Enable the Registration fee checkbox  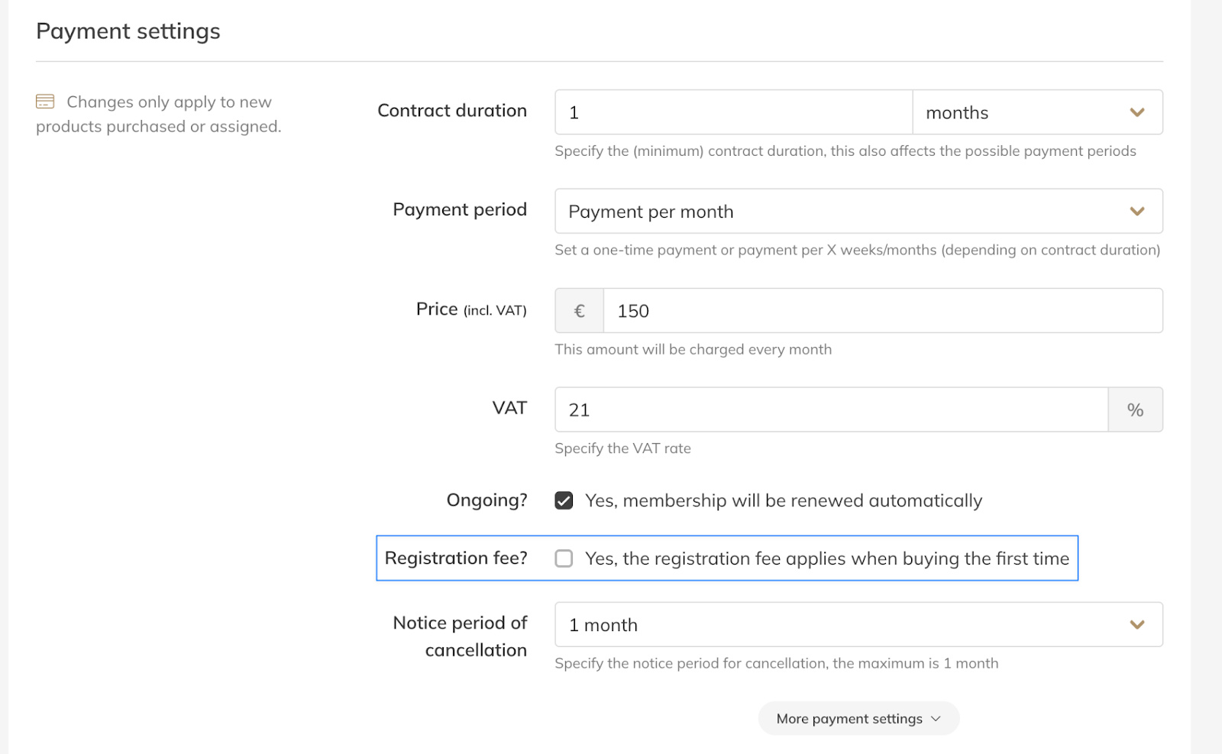[x=564, y=559]
